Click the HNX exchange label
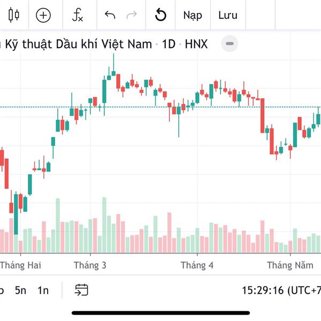The width and height of the screenshot is (321, 321). point(196,44)
